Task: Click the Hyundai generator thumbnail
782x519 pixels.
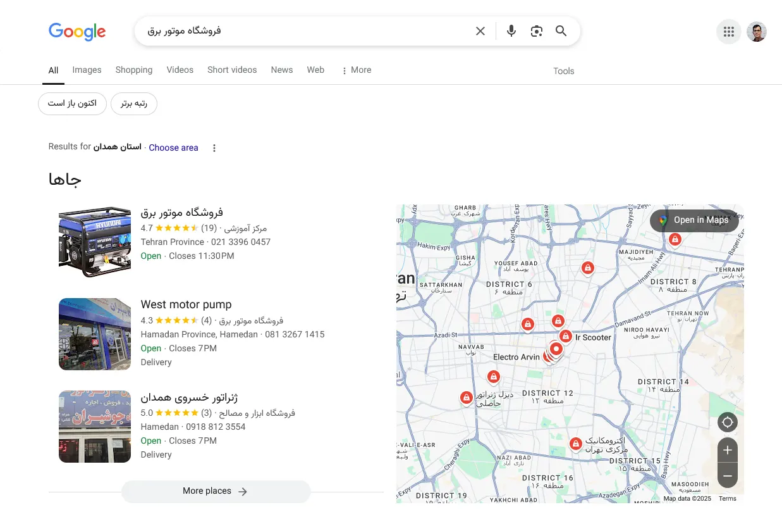Action: click(x=95, y=242)
